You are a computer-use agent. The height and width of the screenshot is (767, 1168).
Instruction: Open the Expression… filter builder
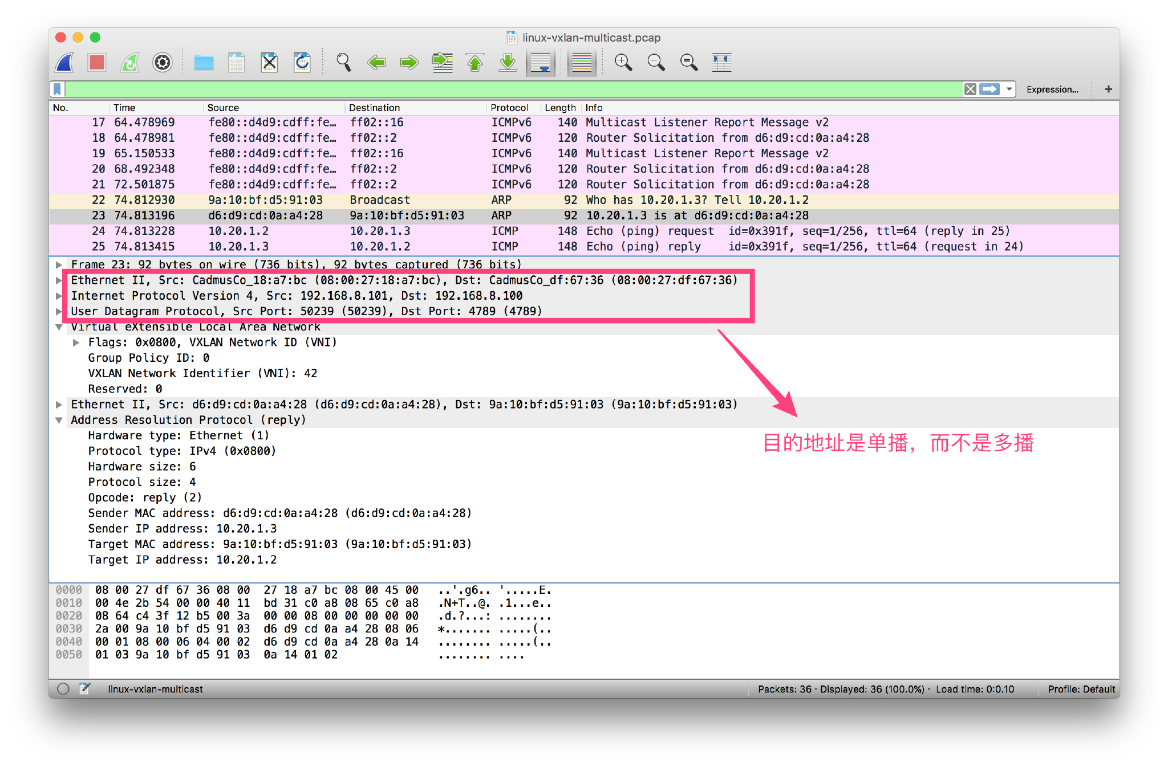coord(1052,89)
